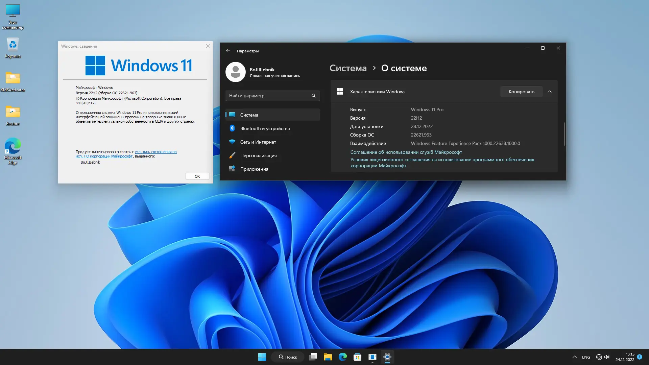
Task: Open the ENG language switcher
Action: (586, 357)
